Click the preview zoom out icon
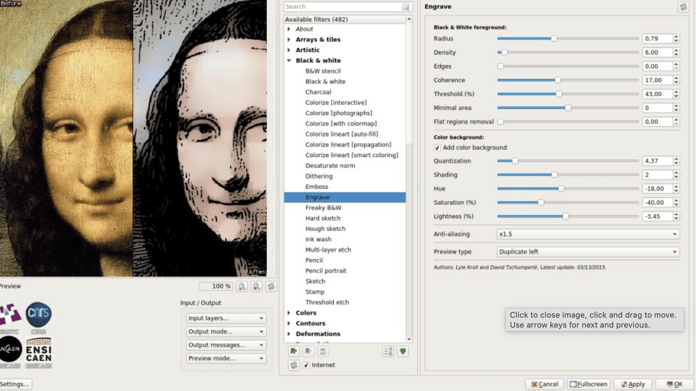This screenshot has width=696, height=391. click(242, 286)
